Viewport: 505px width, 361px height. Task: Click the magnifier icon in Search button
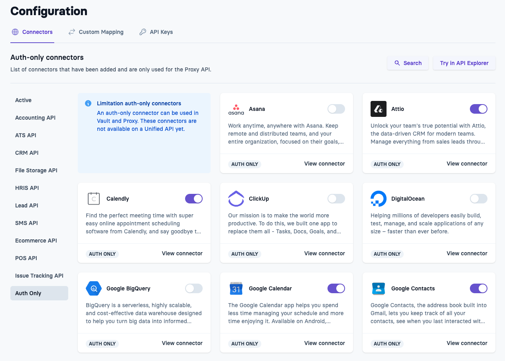[397, 63]
